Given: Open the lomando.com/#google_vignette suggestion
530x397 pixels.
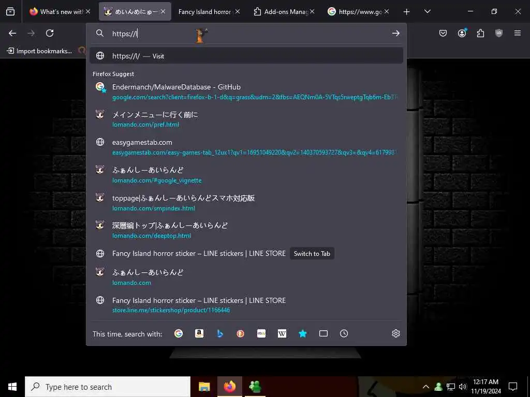Looking at the screenshot, I should (x=246, y=175).
